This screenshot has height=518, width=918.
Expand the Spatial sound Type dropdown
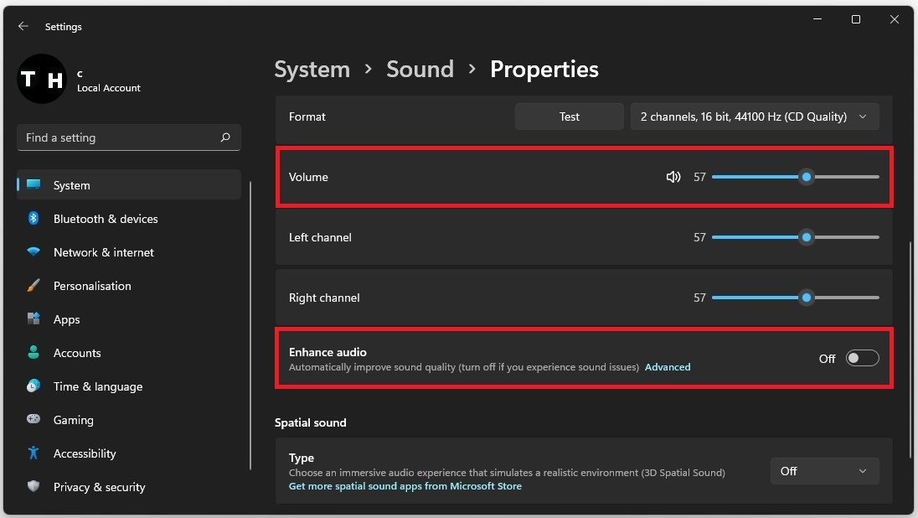824,471
